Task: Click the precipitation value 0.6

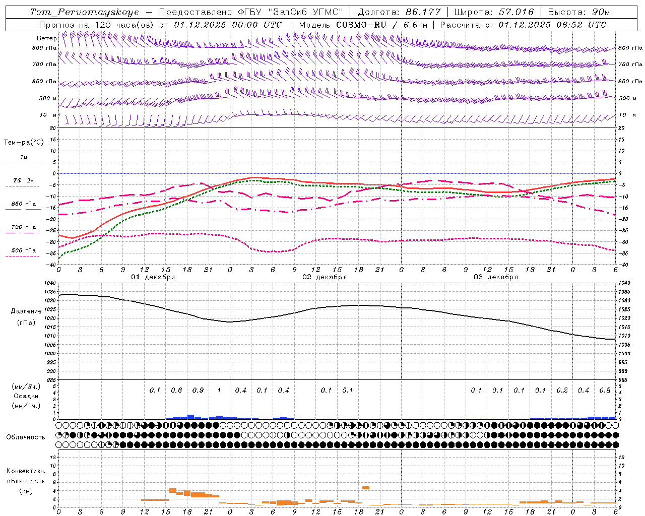Action: click(x=176, y=391)
